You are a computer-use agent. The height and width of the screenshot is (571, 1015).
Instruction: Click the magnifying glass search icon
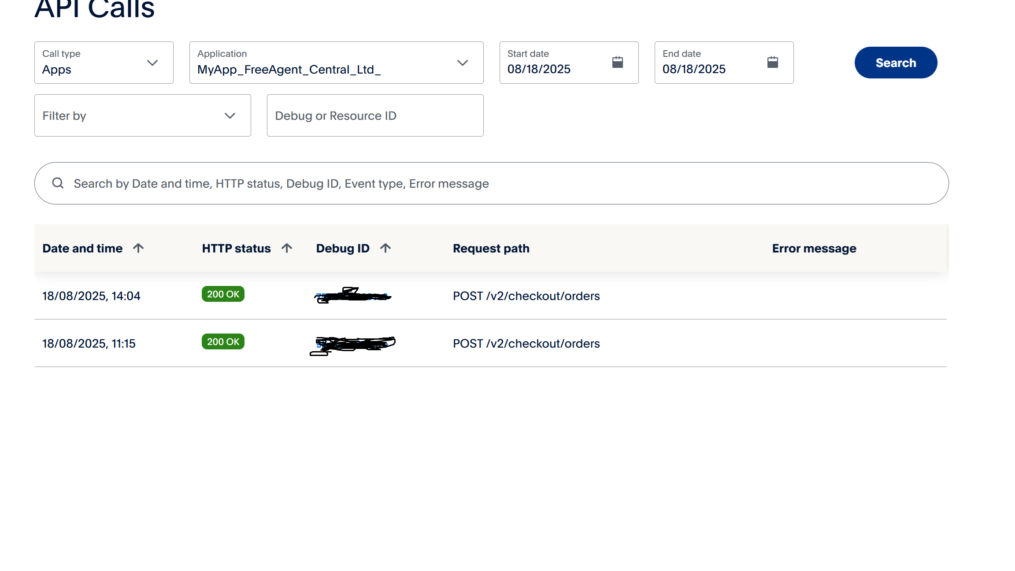(58, 183)
